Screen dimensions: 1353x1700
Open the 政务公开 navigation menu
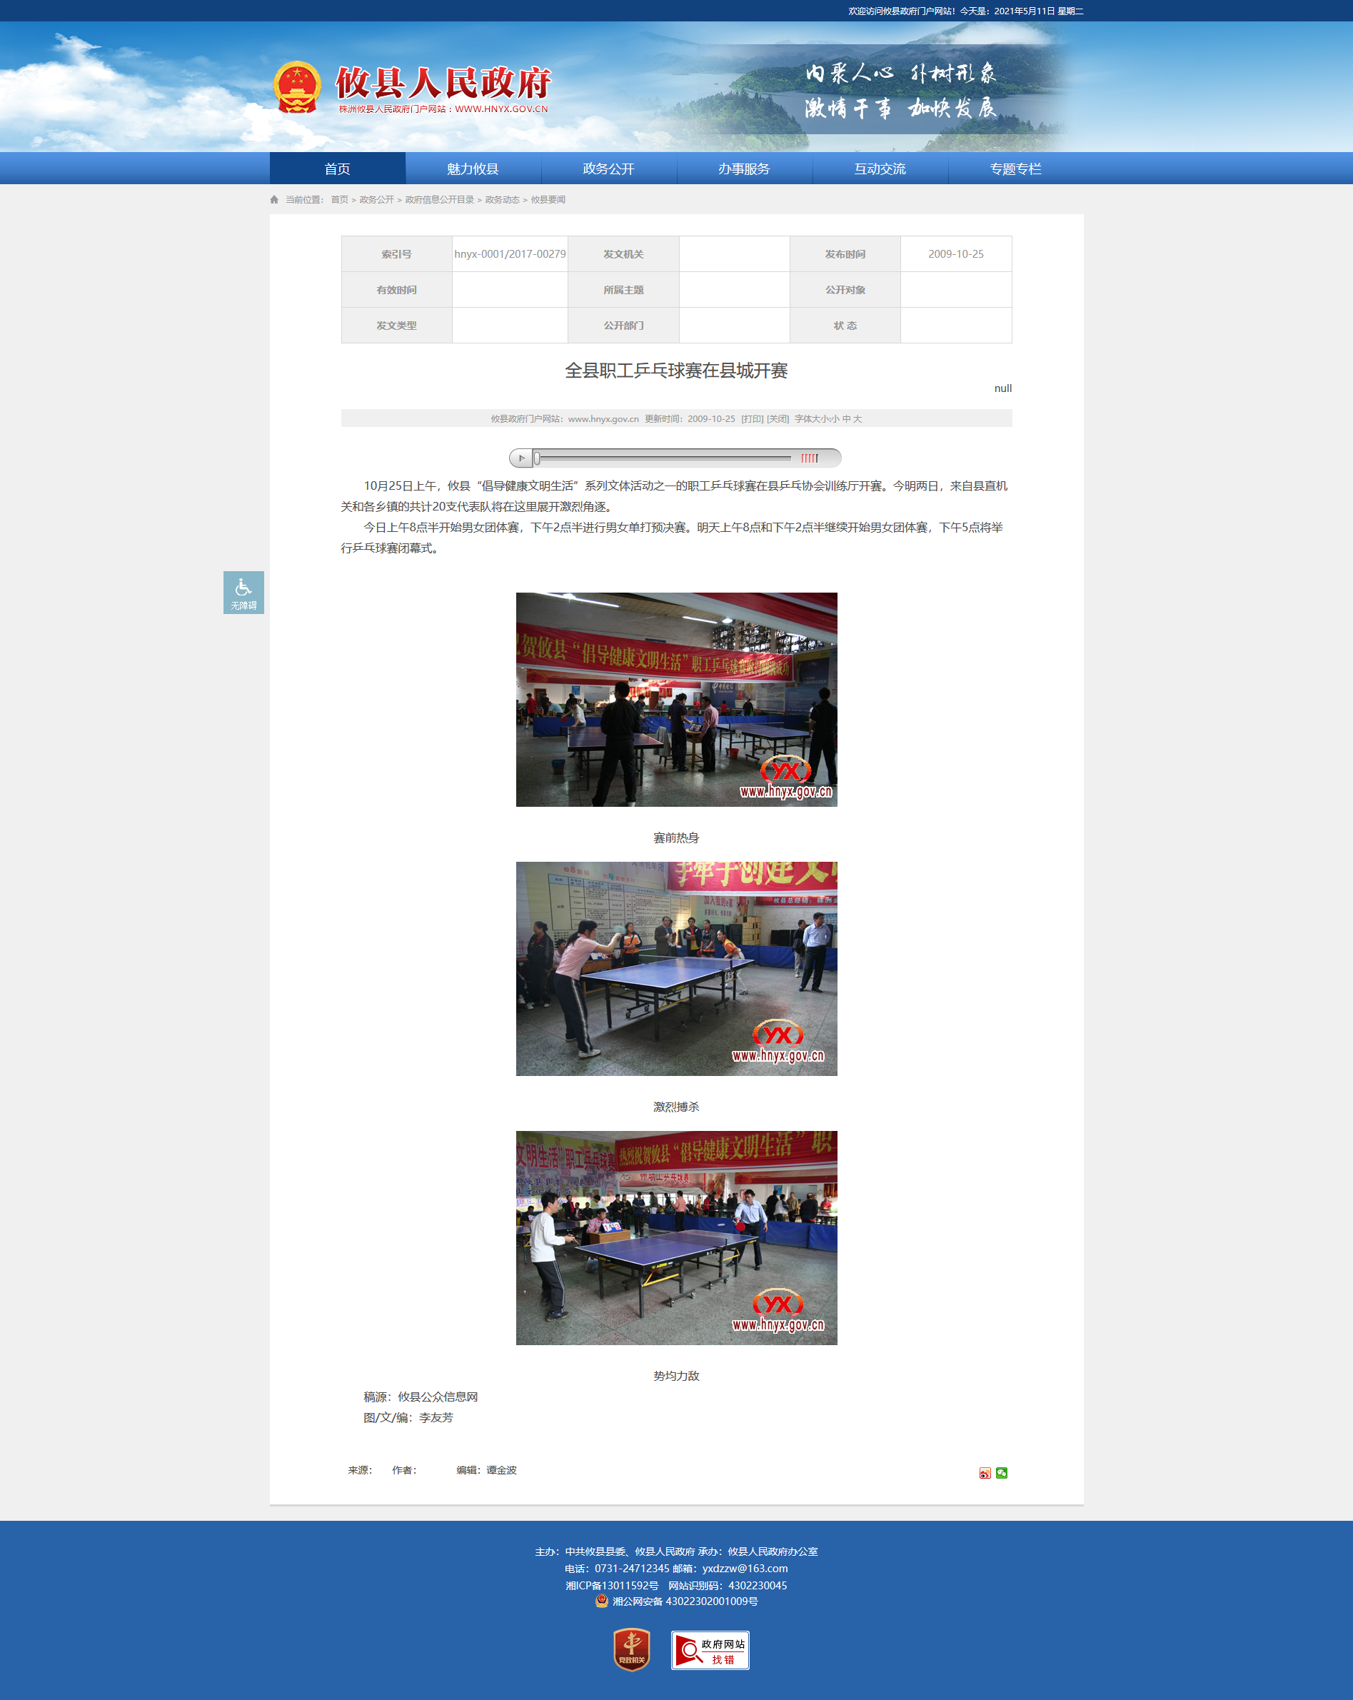608,169
